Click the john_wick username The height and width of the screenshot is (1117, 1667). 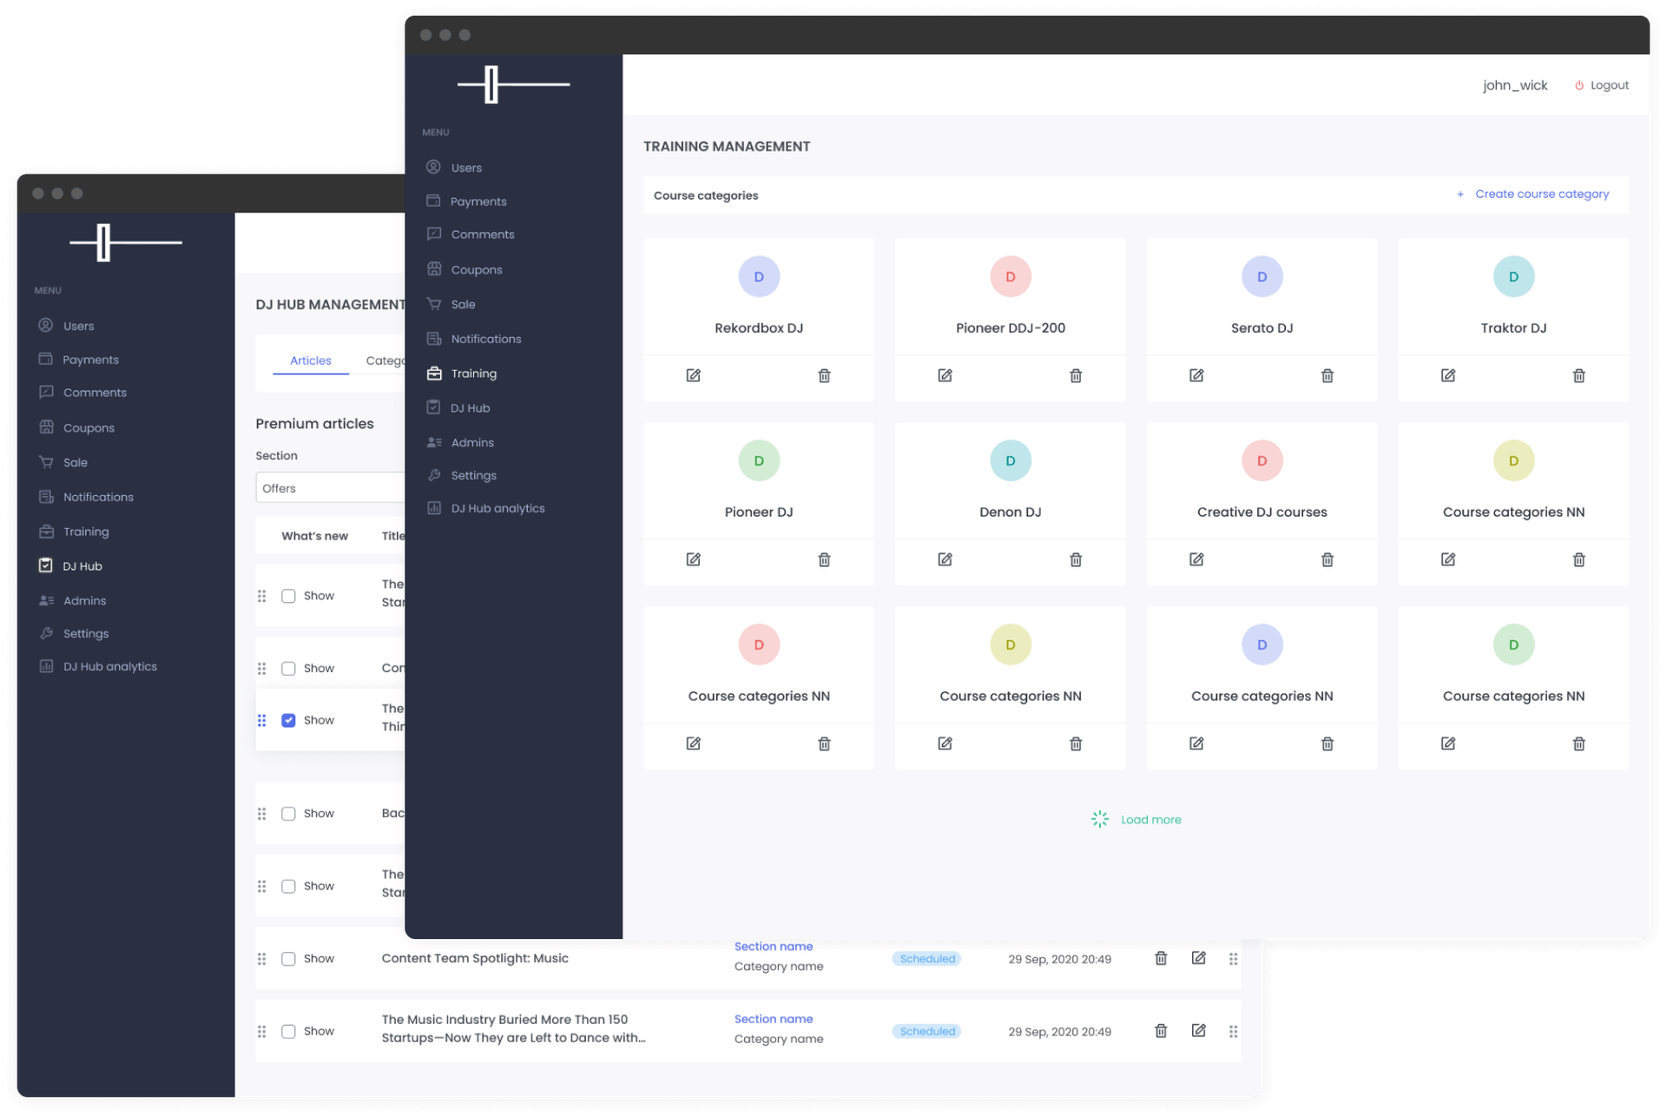(1514, 85)
